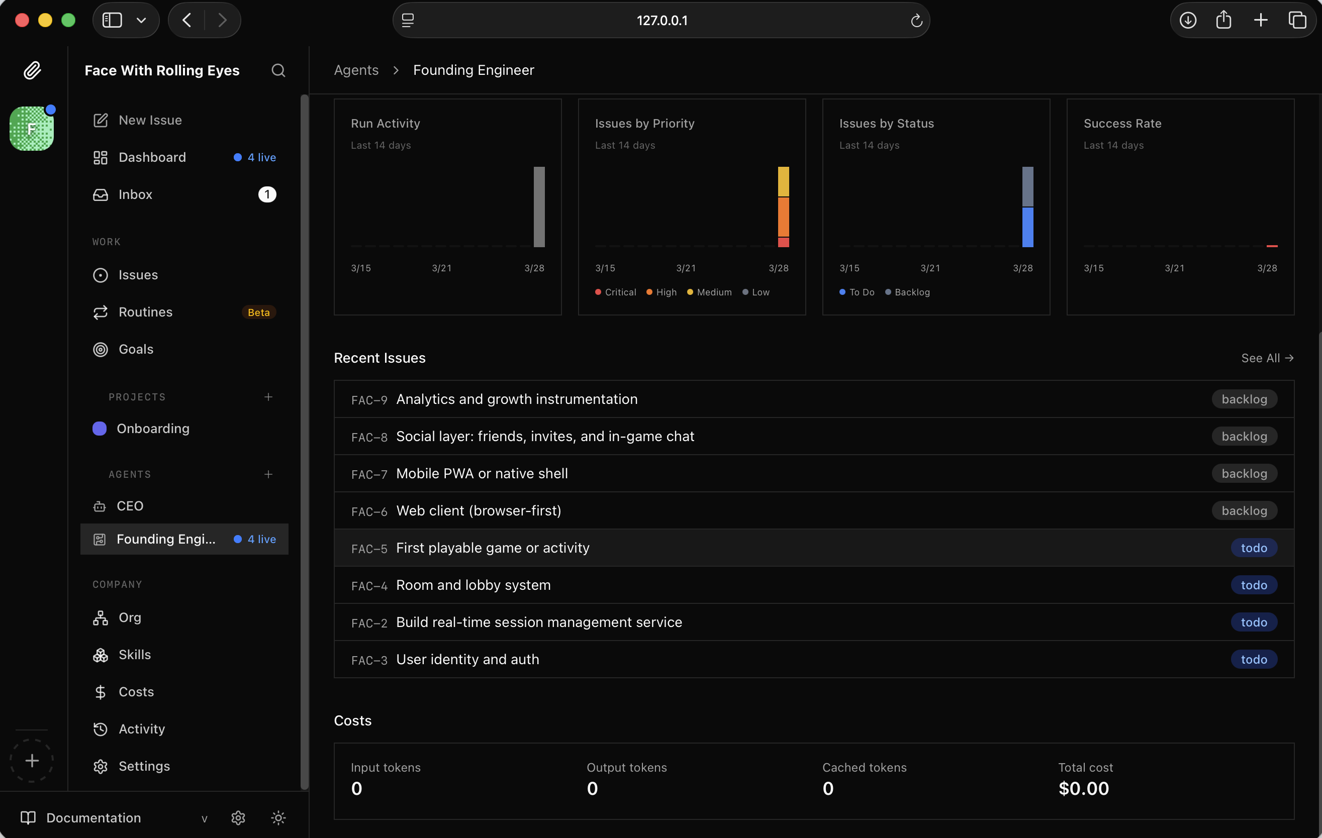Toggle Backlog in the status legend
1322x838 pixels.
(907, 292)
